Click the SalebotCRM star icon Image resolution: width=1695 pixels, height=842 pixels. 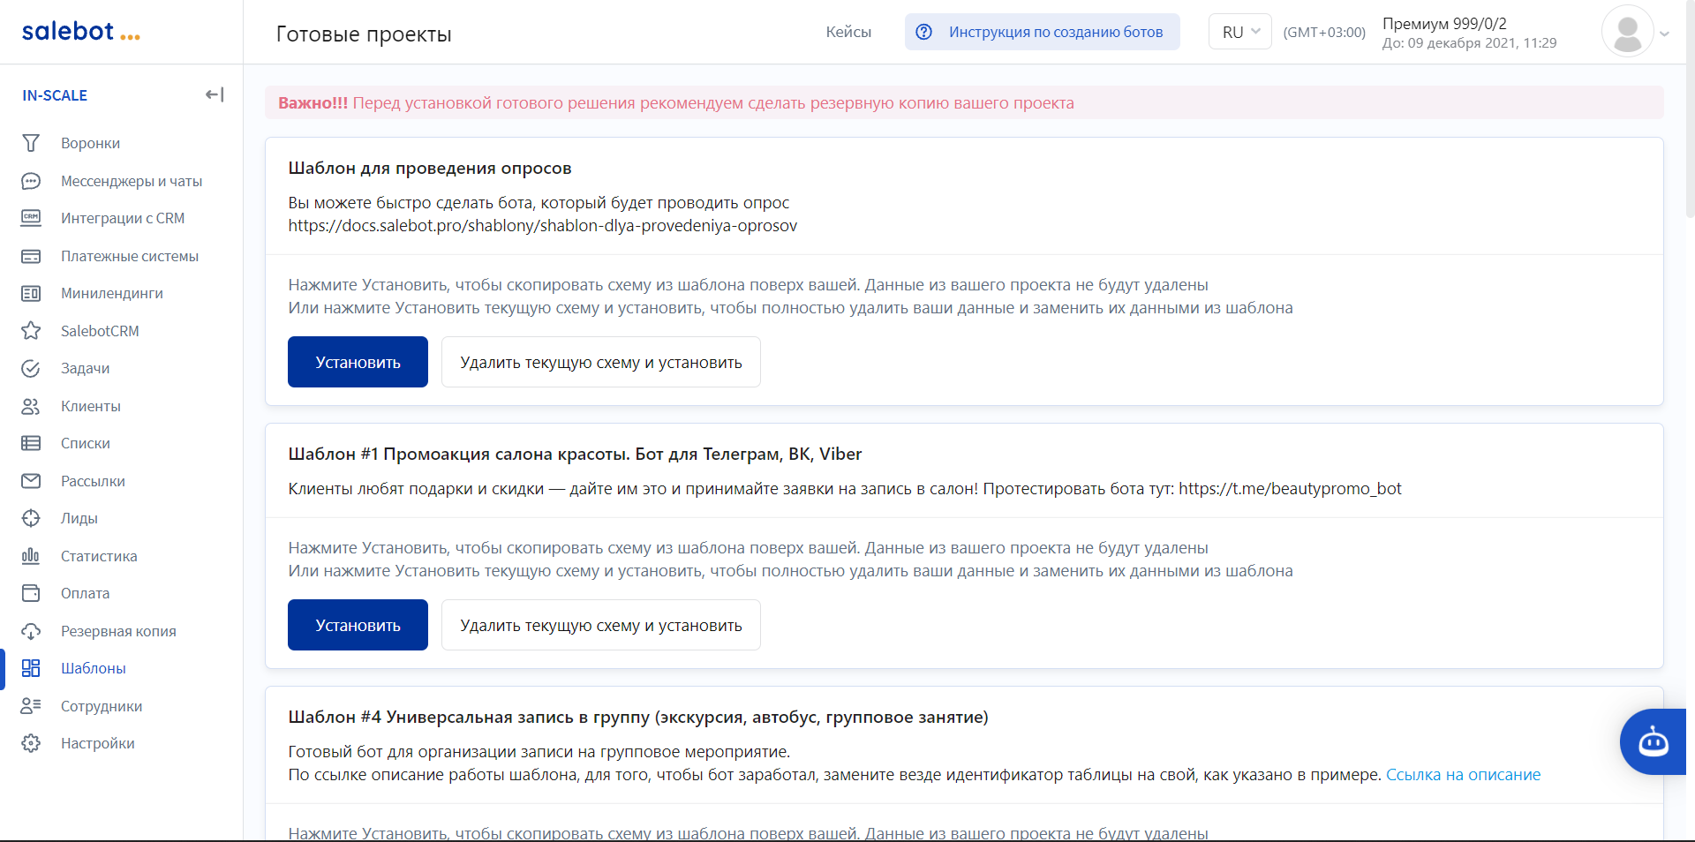click(x=31, y=331)
